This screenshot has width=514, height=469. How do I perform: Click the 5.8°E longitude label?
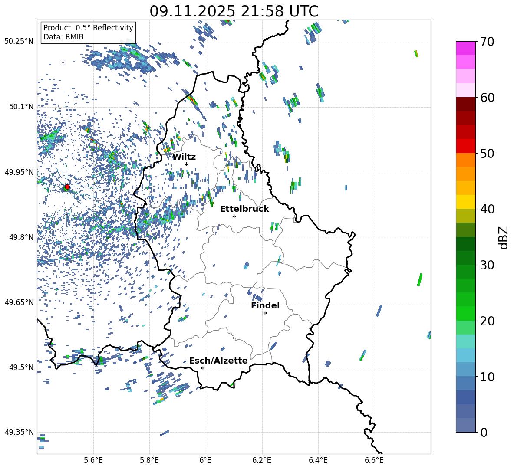click(x=149, y=461)
